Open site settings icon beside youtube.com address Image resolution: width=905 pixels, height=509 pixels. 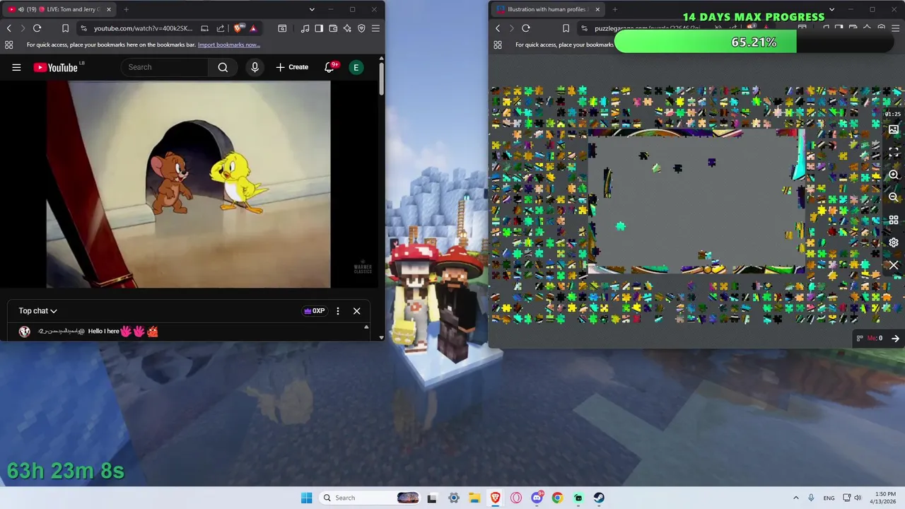(84, 28)
